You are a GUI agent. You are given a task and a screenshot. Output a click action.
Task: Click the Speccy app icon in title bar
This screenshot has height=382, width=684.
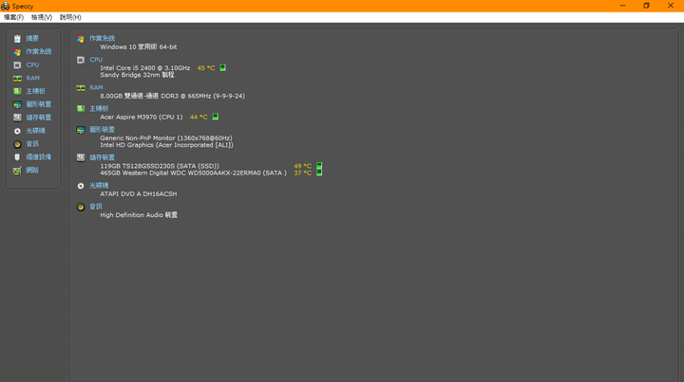point(6,6)
